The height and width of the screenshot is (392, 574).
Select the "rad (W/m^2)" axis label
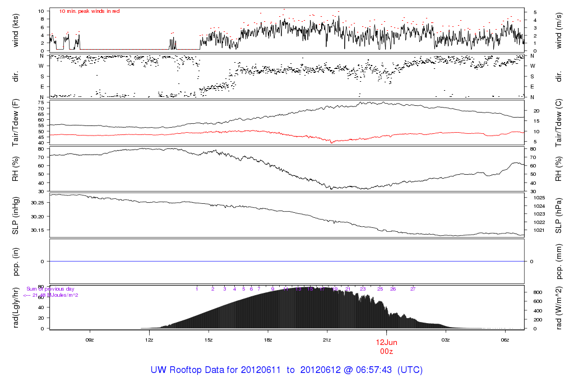559,307
